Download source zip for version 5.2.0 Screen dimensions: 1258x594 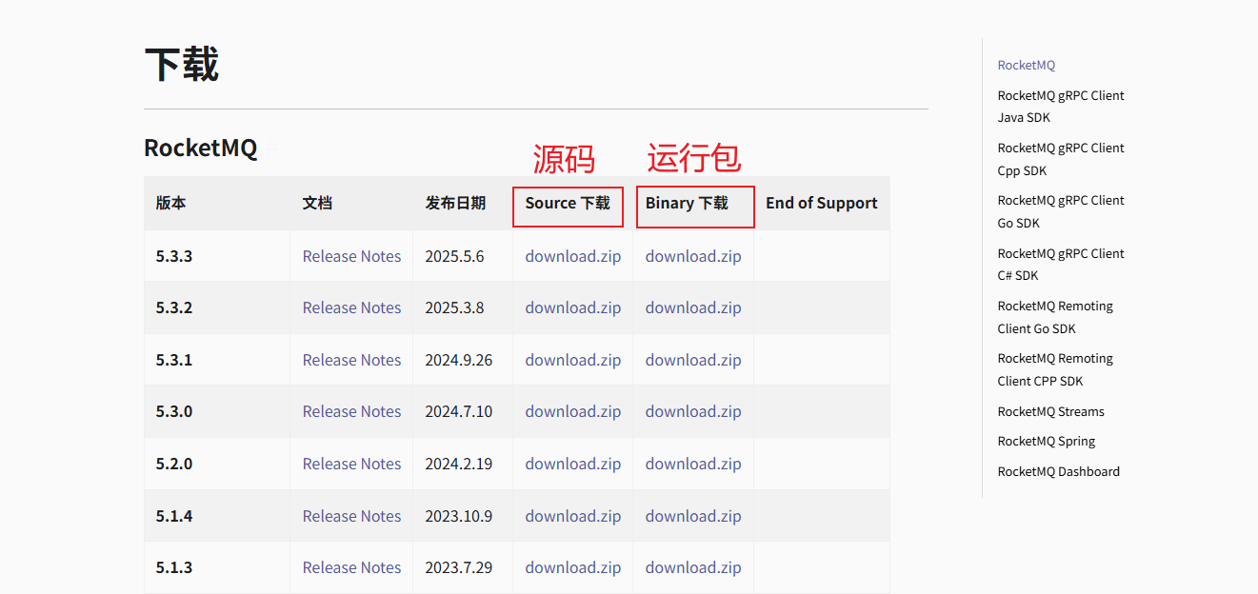[572, 464]
